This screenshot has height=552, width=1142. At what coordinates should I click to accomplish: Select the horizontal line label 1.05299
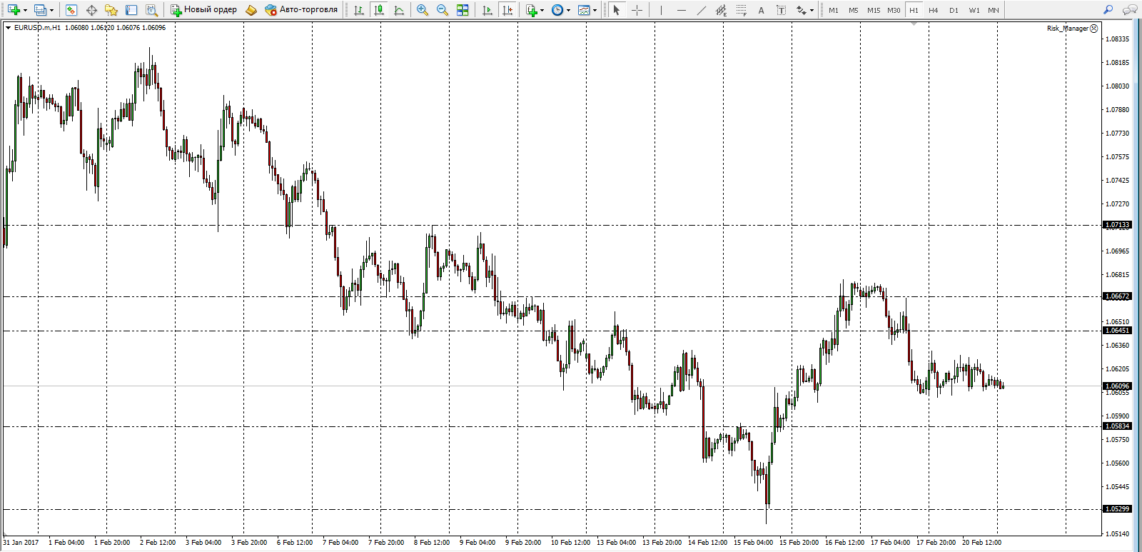pos(1117,509)
